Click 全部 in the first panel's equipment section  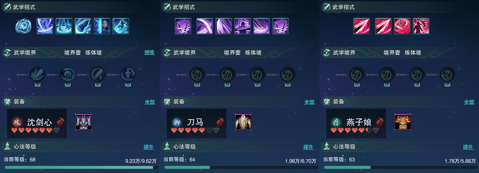pyautogui.click(x=150, y=102)
